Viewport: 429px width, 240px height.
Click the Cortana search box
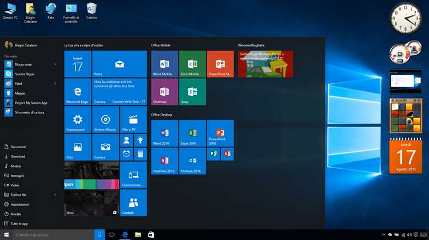pos(53,235)
